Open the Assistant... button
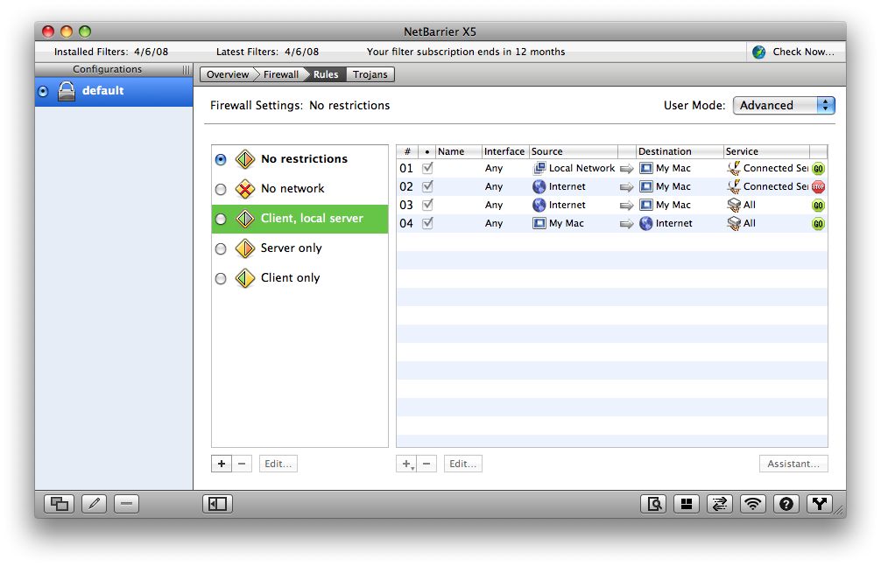The image size is (881, 566). [x=793, y=464]
